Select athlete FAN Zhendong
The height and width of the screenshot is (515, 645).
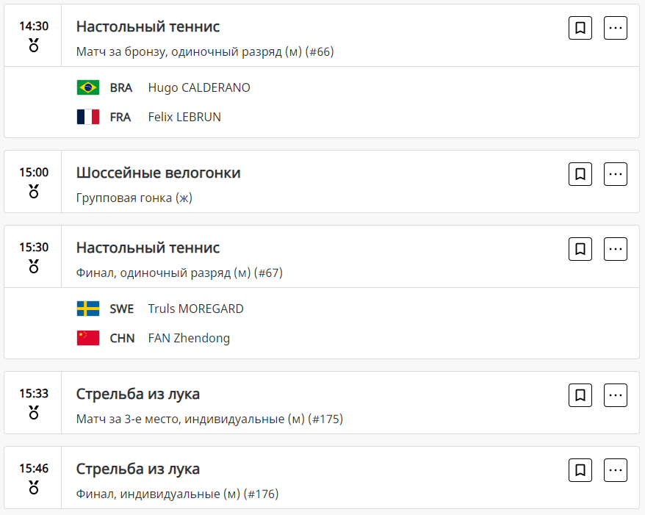click(x=189, y=338)
